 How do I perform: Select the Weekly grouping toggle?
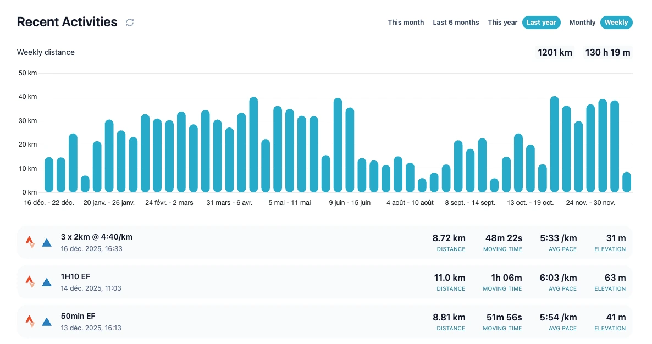click(616, 23)
